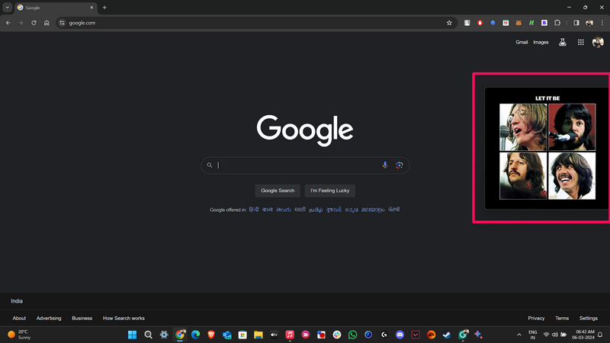Click the Let It Be album cover
This screenshot has height=343, width=610.
click(547, 148)
